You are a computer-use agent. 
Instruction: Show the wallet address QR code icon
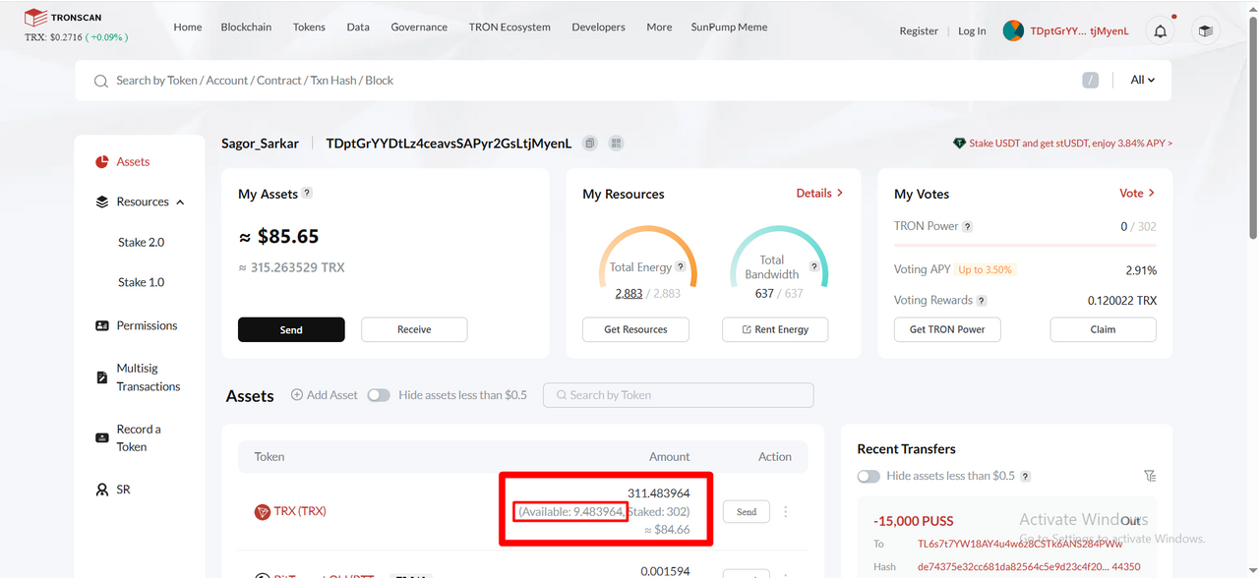pos(617,144)
